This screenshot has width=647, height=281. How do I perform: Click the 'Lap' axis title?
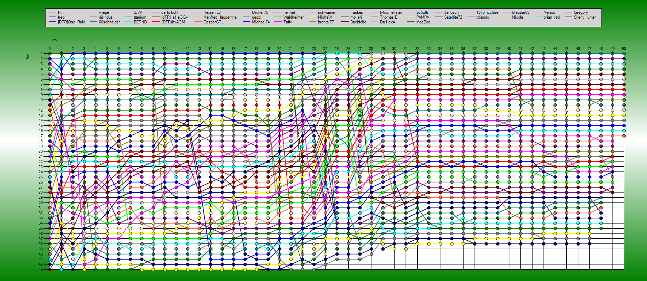point(53,40)
